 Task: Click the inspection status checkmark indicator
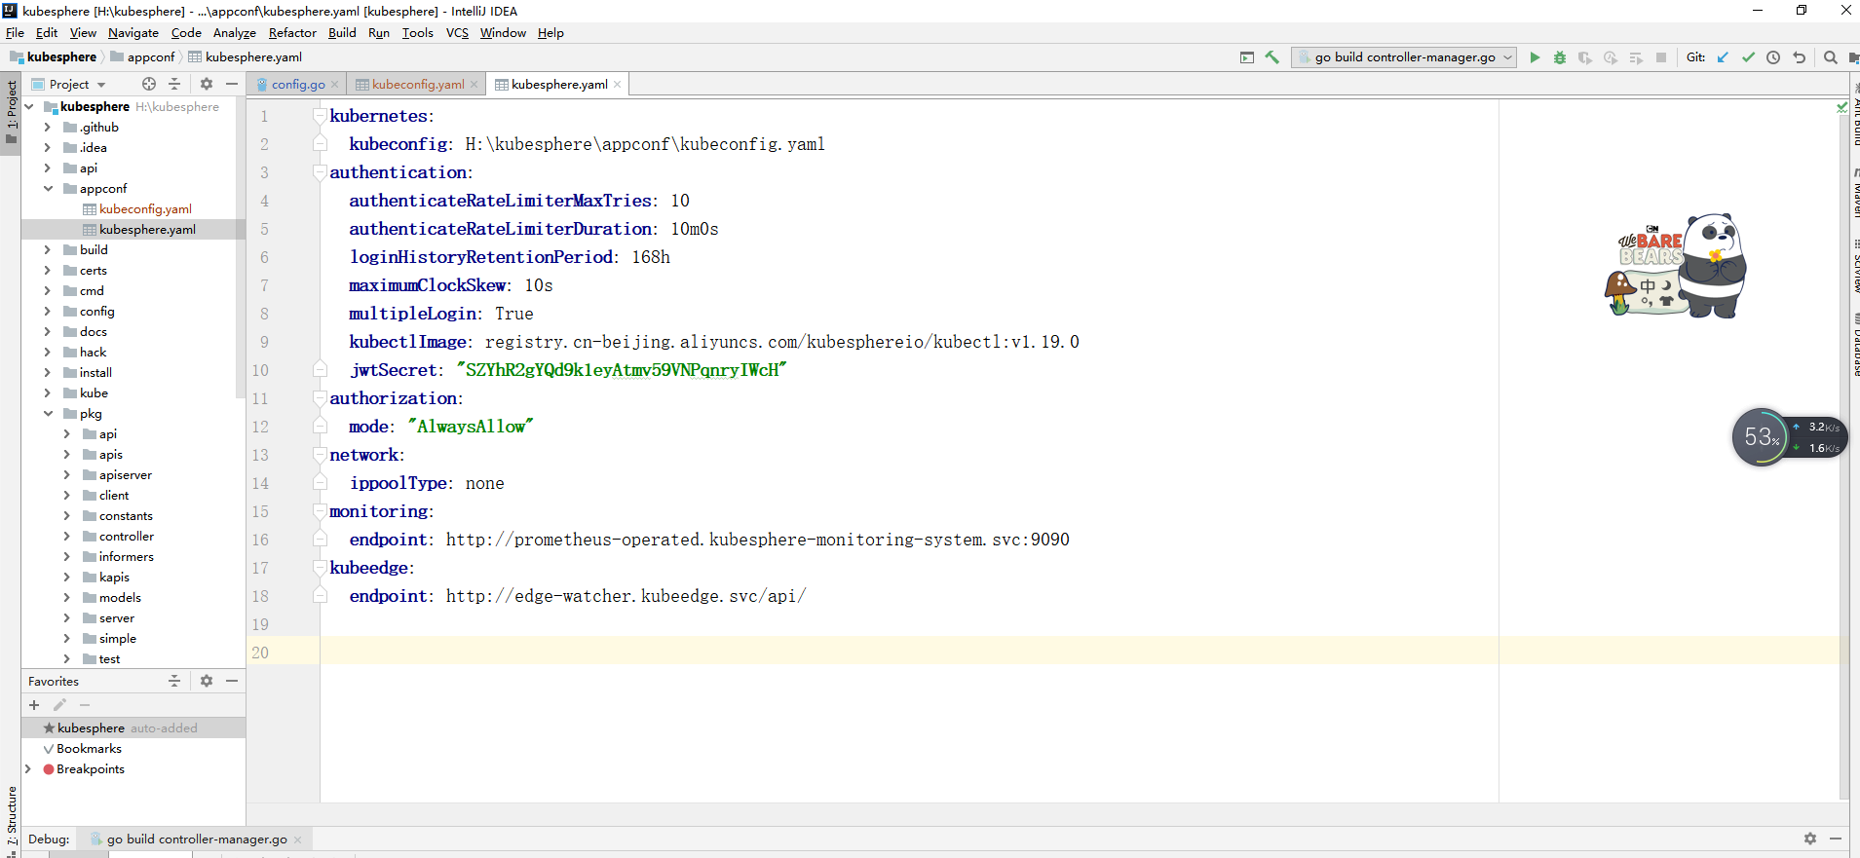tap(1841, 107)
